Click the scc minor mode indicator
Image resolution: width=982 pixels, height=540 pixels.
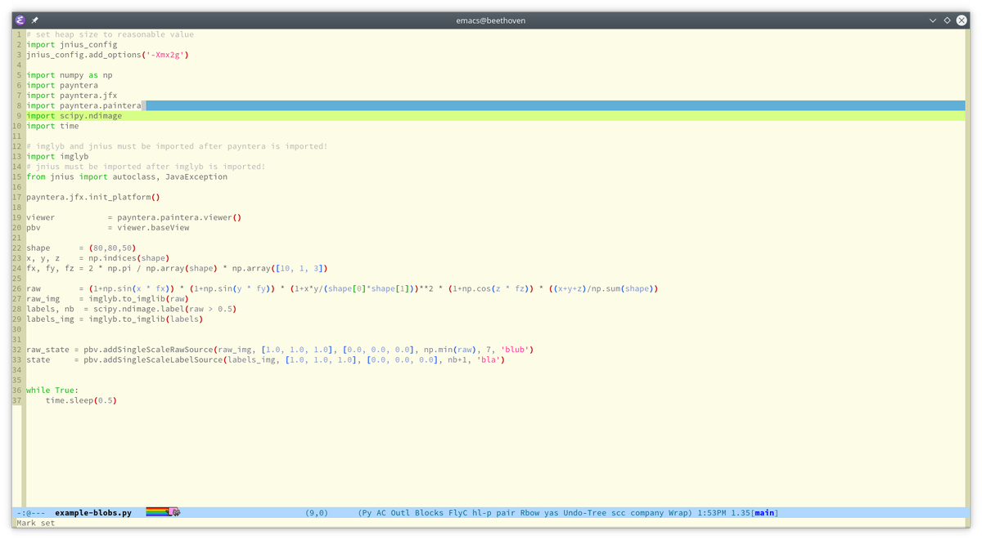tap(618, 513)
